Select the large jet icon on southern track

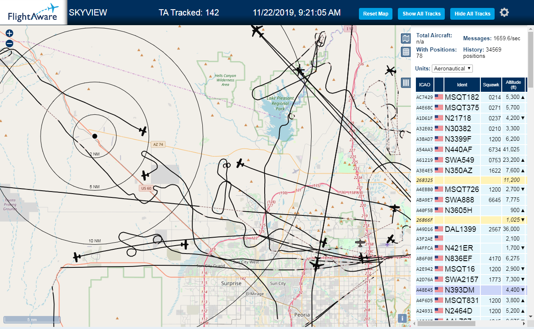317,264
